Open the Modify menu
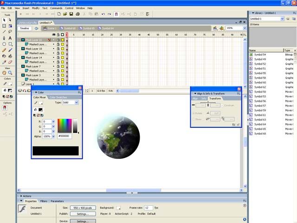 click(36, 8)
